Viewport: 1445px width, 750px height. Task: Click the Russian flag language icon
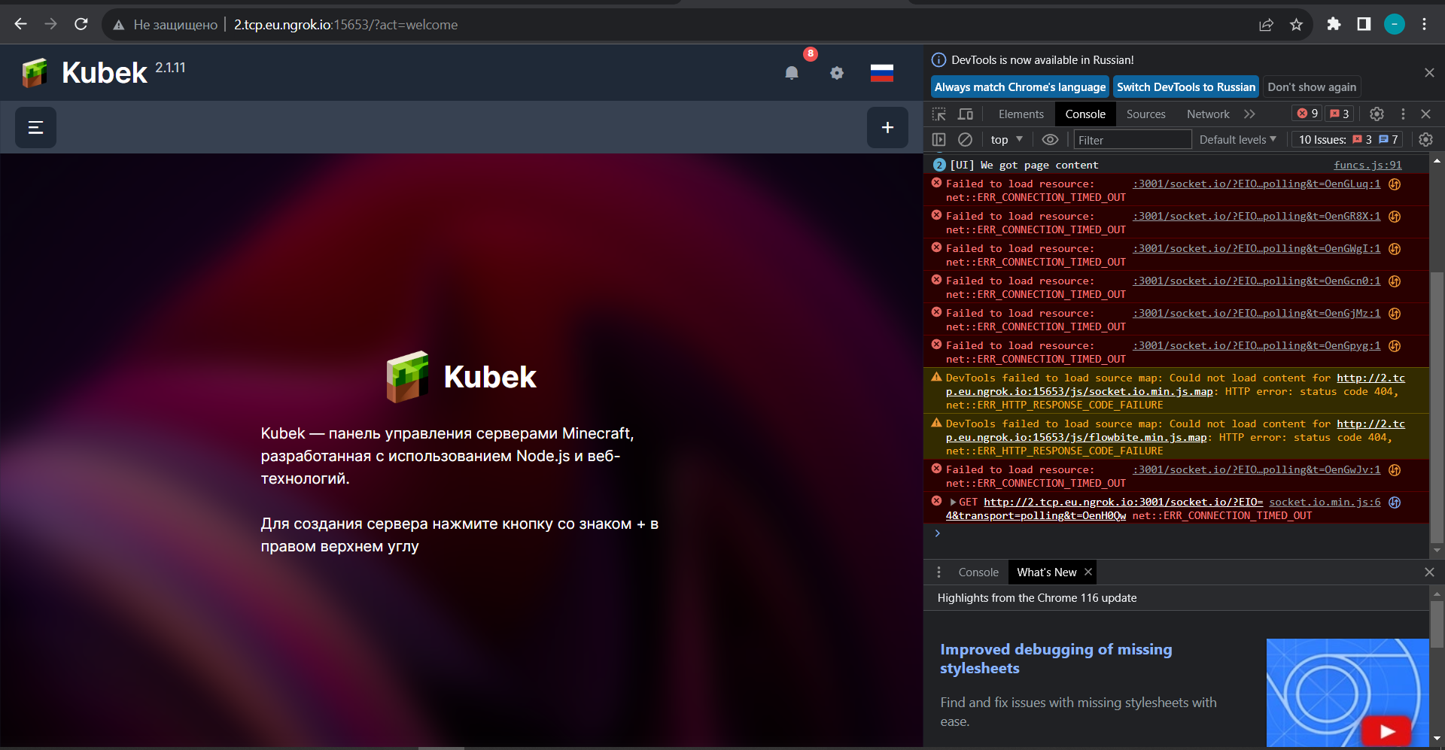pyautogui.click(x=881, y=73)
